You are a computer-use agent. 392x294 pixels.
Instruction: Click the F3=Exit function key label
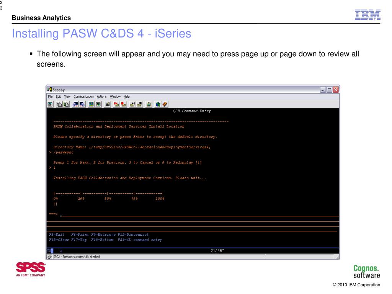[x=57, y=235]
